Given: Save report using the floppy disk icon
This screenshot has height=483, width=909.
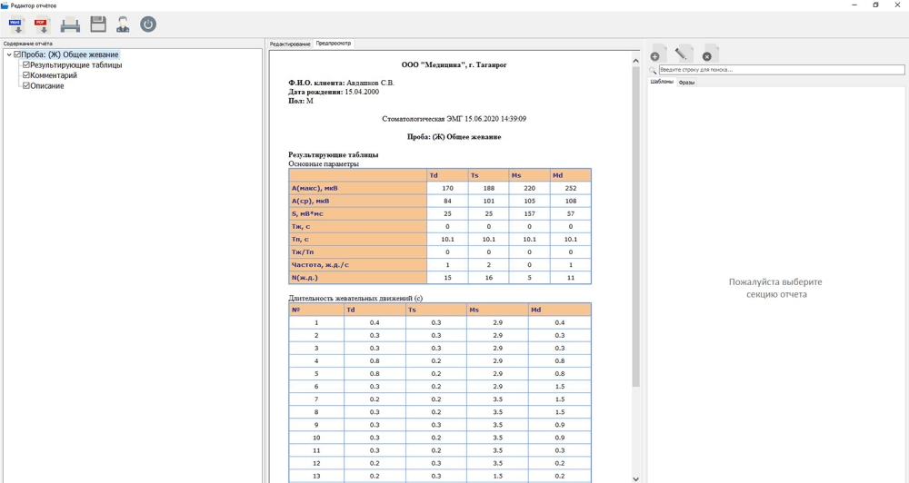Looking at the screenshot, I should point(97,25).
